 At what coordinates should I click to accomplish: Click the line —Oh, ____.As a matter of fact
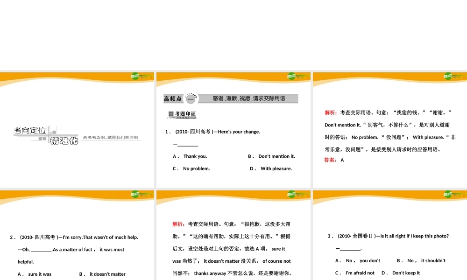point(71,250)
